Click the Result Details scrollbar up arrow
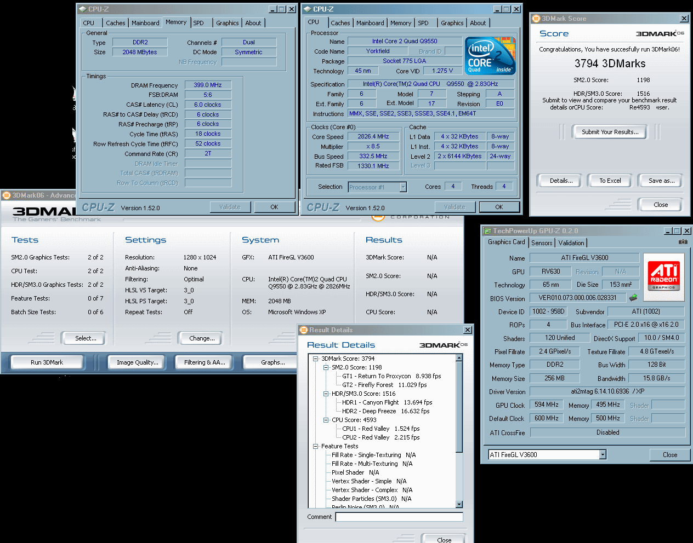 click(459, 358)
